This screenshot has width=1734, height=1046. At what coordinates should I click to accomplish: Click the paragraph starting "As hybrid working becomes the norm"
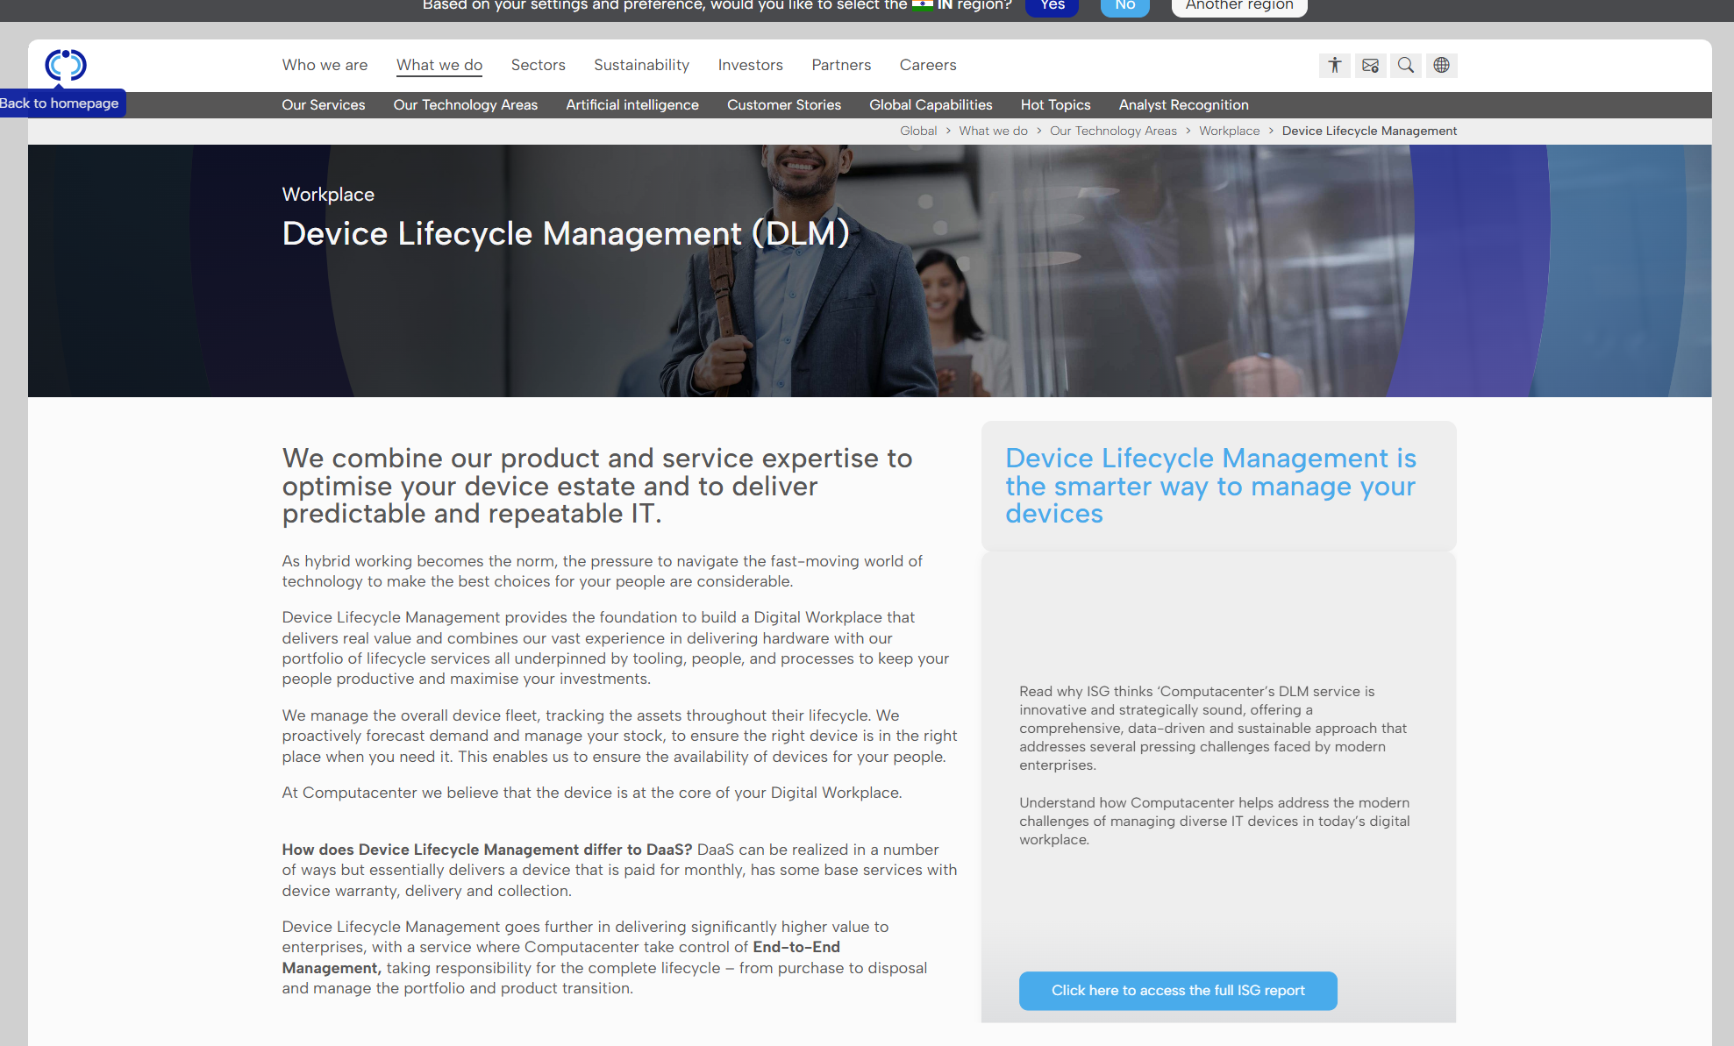pos(603,572)
